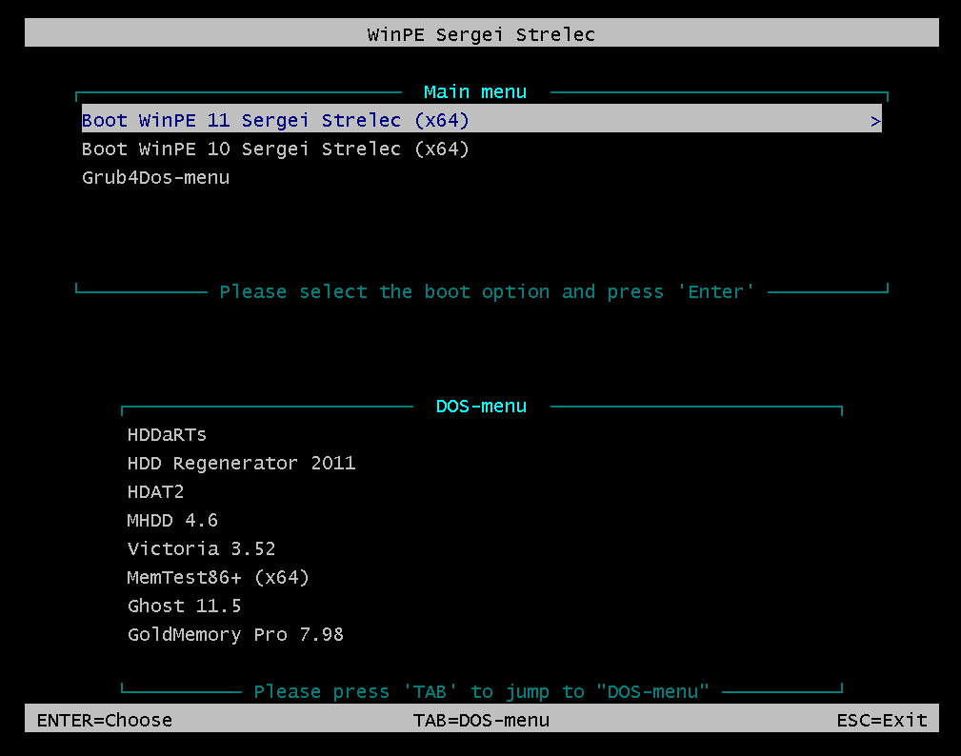Screen dimensions: 961x756
Task: Run Victoria 3.52
Action: tap(201, 549)
